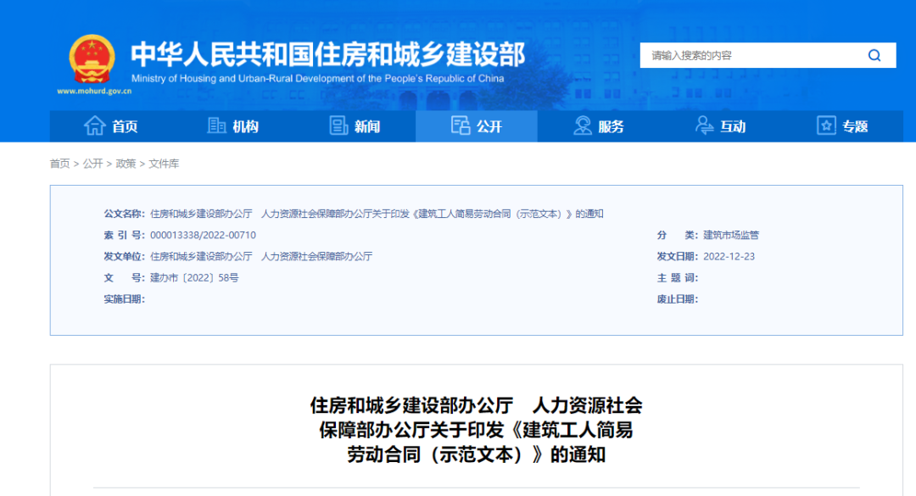Click the 公开 disclosure document icon

[461, 125]
